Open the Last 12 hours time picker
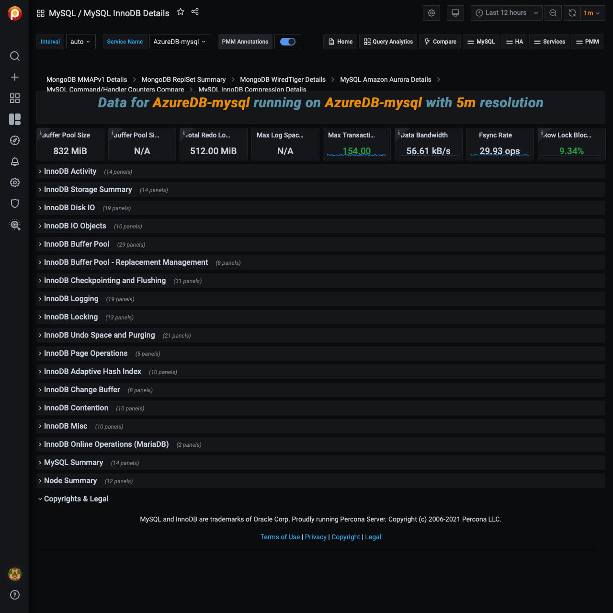Viewport: 613px width, 613px height. tap(506, 13)
